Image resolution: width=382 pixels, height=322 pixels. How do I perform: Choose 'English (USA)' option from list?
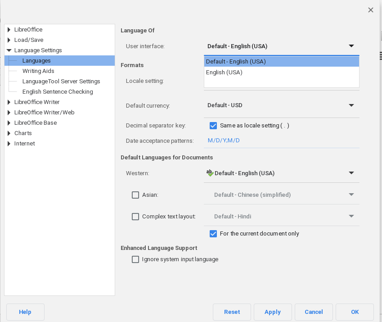click(281, 73)
